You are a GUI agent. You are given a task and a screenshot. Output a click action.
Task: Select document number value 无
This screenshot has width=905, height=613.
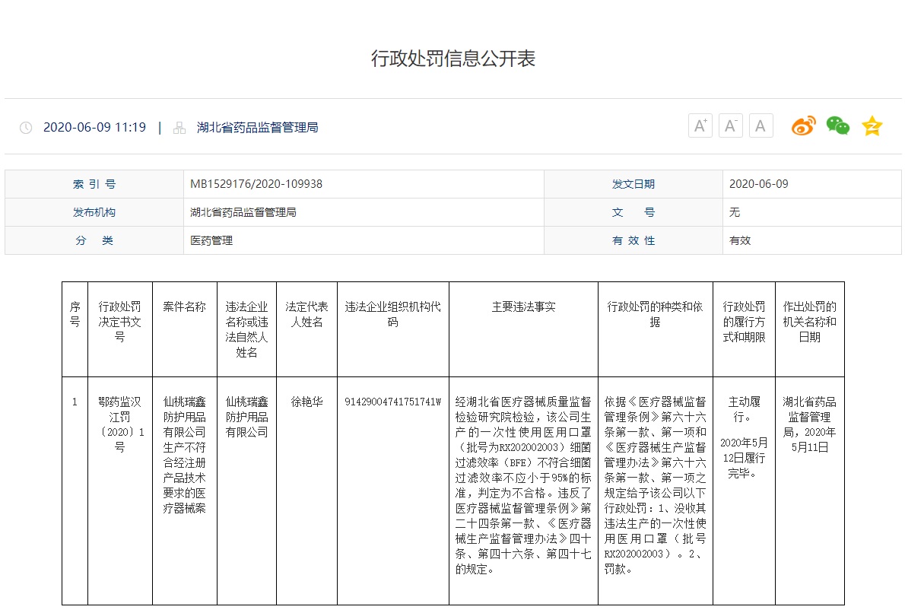[734, 212]
